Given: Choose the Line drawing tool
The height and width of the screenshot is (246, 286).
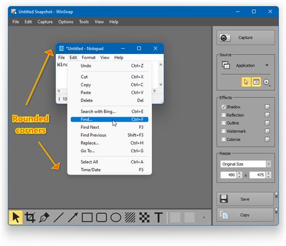Looking at the screenshot, I should tap(58, 217).
